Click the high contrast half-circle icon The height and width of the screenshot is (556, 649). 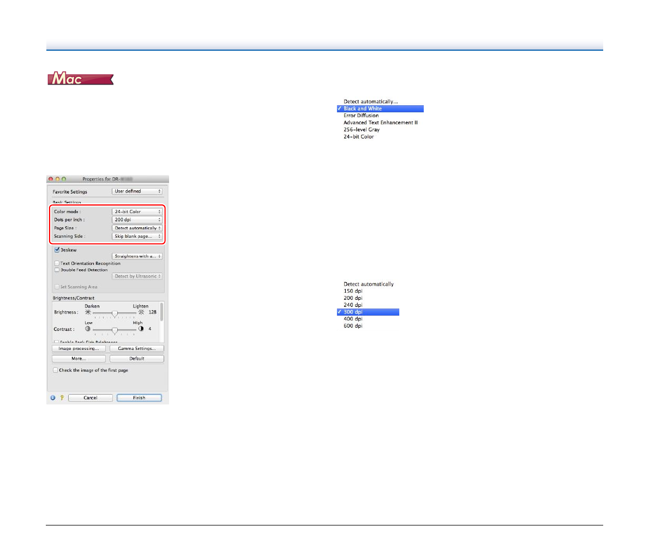click(x=141, y=329)
